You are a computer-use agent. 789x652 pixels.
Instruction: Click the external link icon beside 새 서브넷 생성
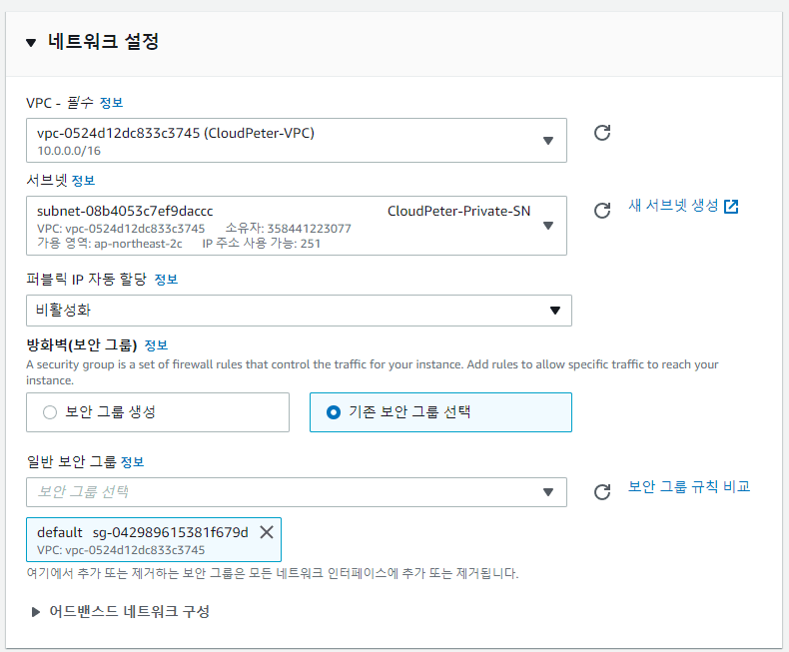click(731, 207)
